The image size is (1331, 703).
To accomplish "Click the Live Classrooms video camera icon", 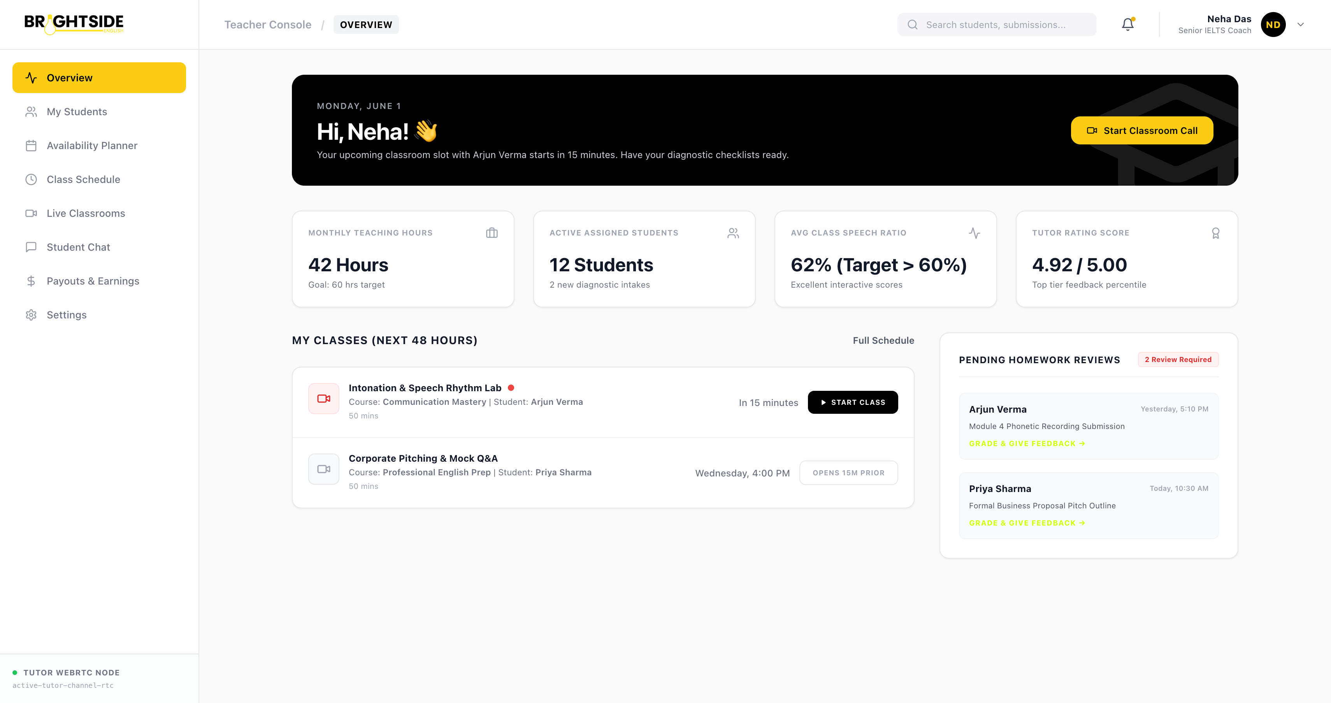I will [x=31, y=213].
